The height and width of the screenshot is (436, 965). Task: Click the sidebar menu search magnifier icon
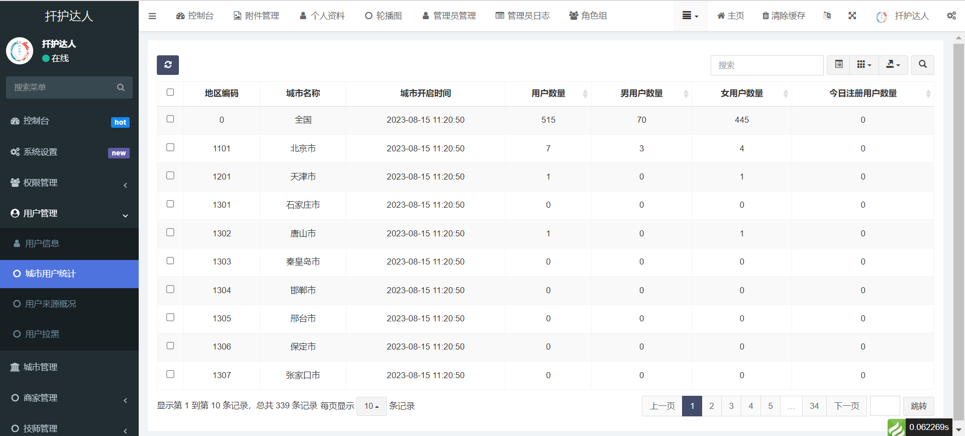pyautogui.click(x=121, y=88)
